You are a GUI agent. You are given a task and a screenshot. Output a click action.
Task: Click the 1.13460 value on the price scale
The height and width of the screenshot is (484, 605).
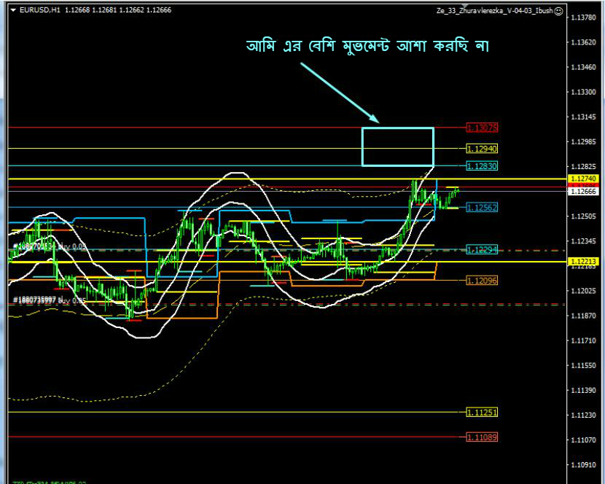tap(583, 67)
